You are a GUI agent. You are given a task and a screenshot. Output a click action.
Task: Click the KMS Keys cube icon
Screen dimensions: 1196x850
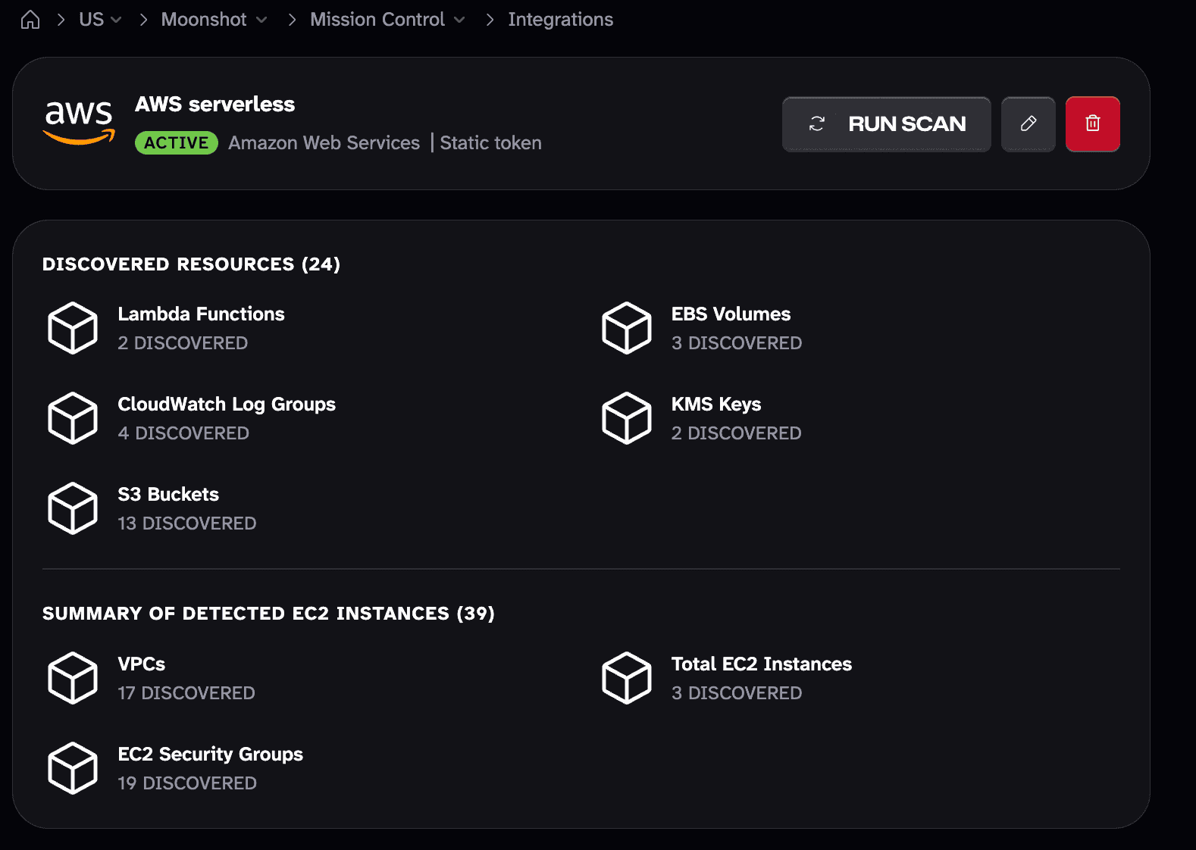pos(627,418)
